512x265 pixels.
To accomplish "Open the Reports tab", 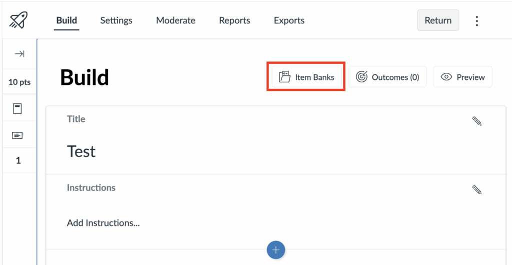I will click(234, 20).
